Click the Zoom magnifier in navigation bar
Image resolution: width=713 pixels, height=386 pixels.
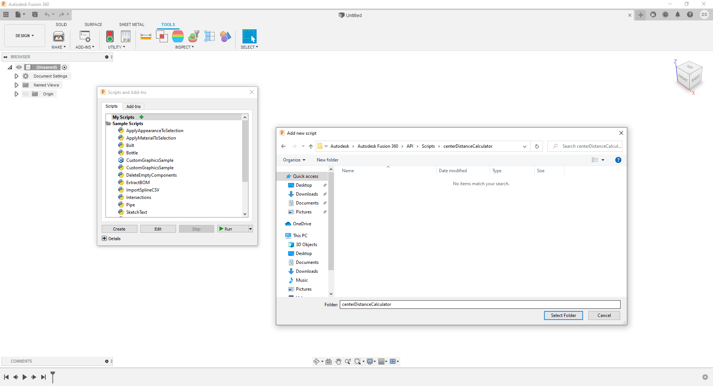[x=348, y=361]
